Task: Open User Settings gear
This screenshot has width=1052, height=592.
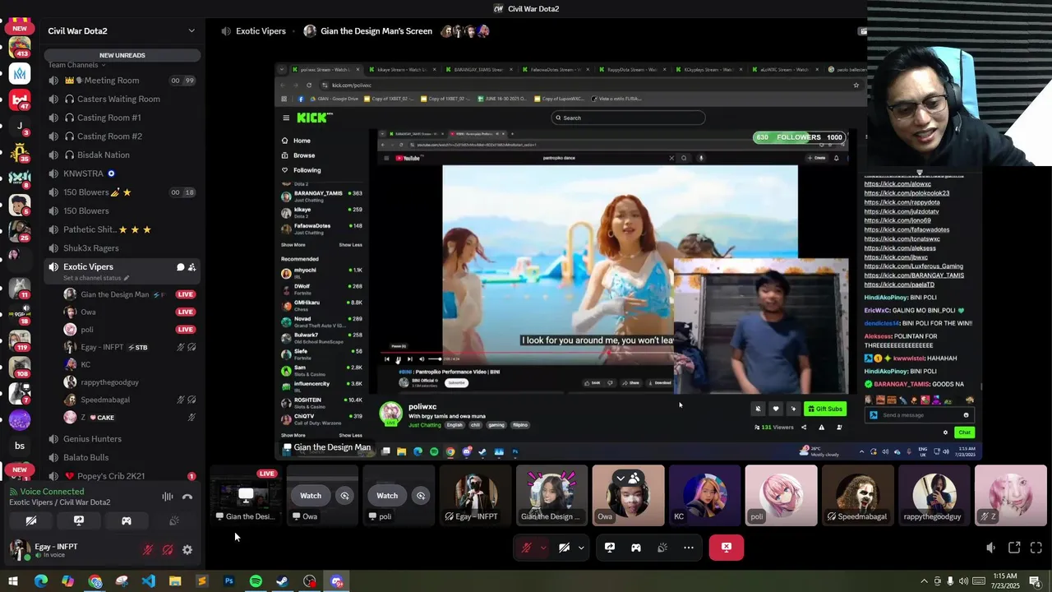Action: pos(187,550)
